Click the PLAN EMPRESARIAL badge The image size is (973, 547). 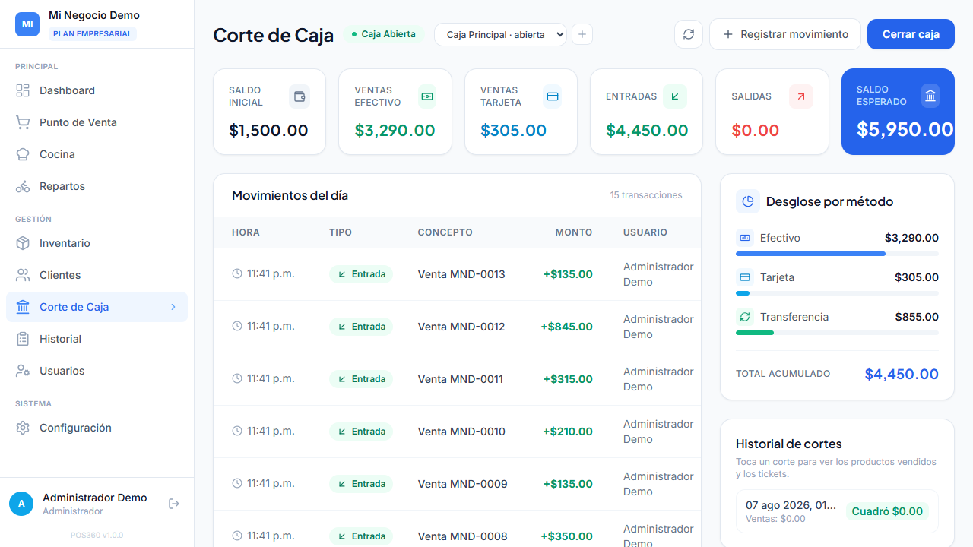click(x=93, y=33)
